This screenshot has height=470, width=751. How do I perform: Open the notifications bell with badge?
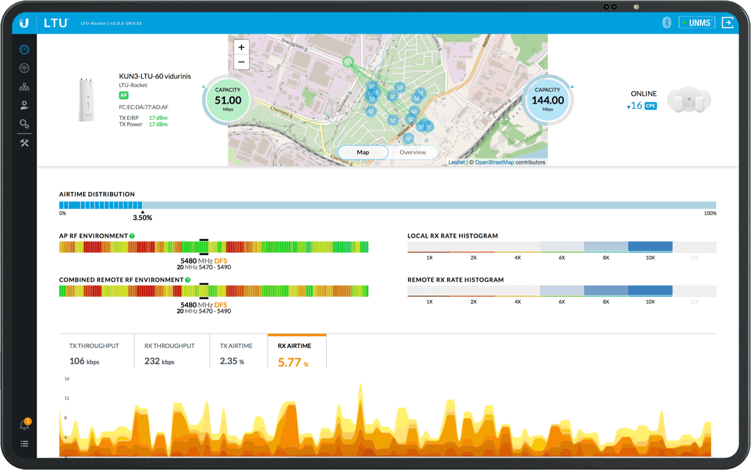(25, 423)
